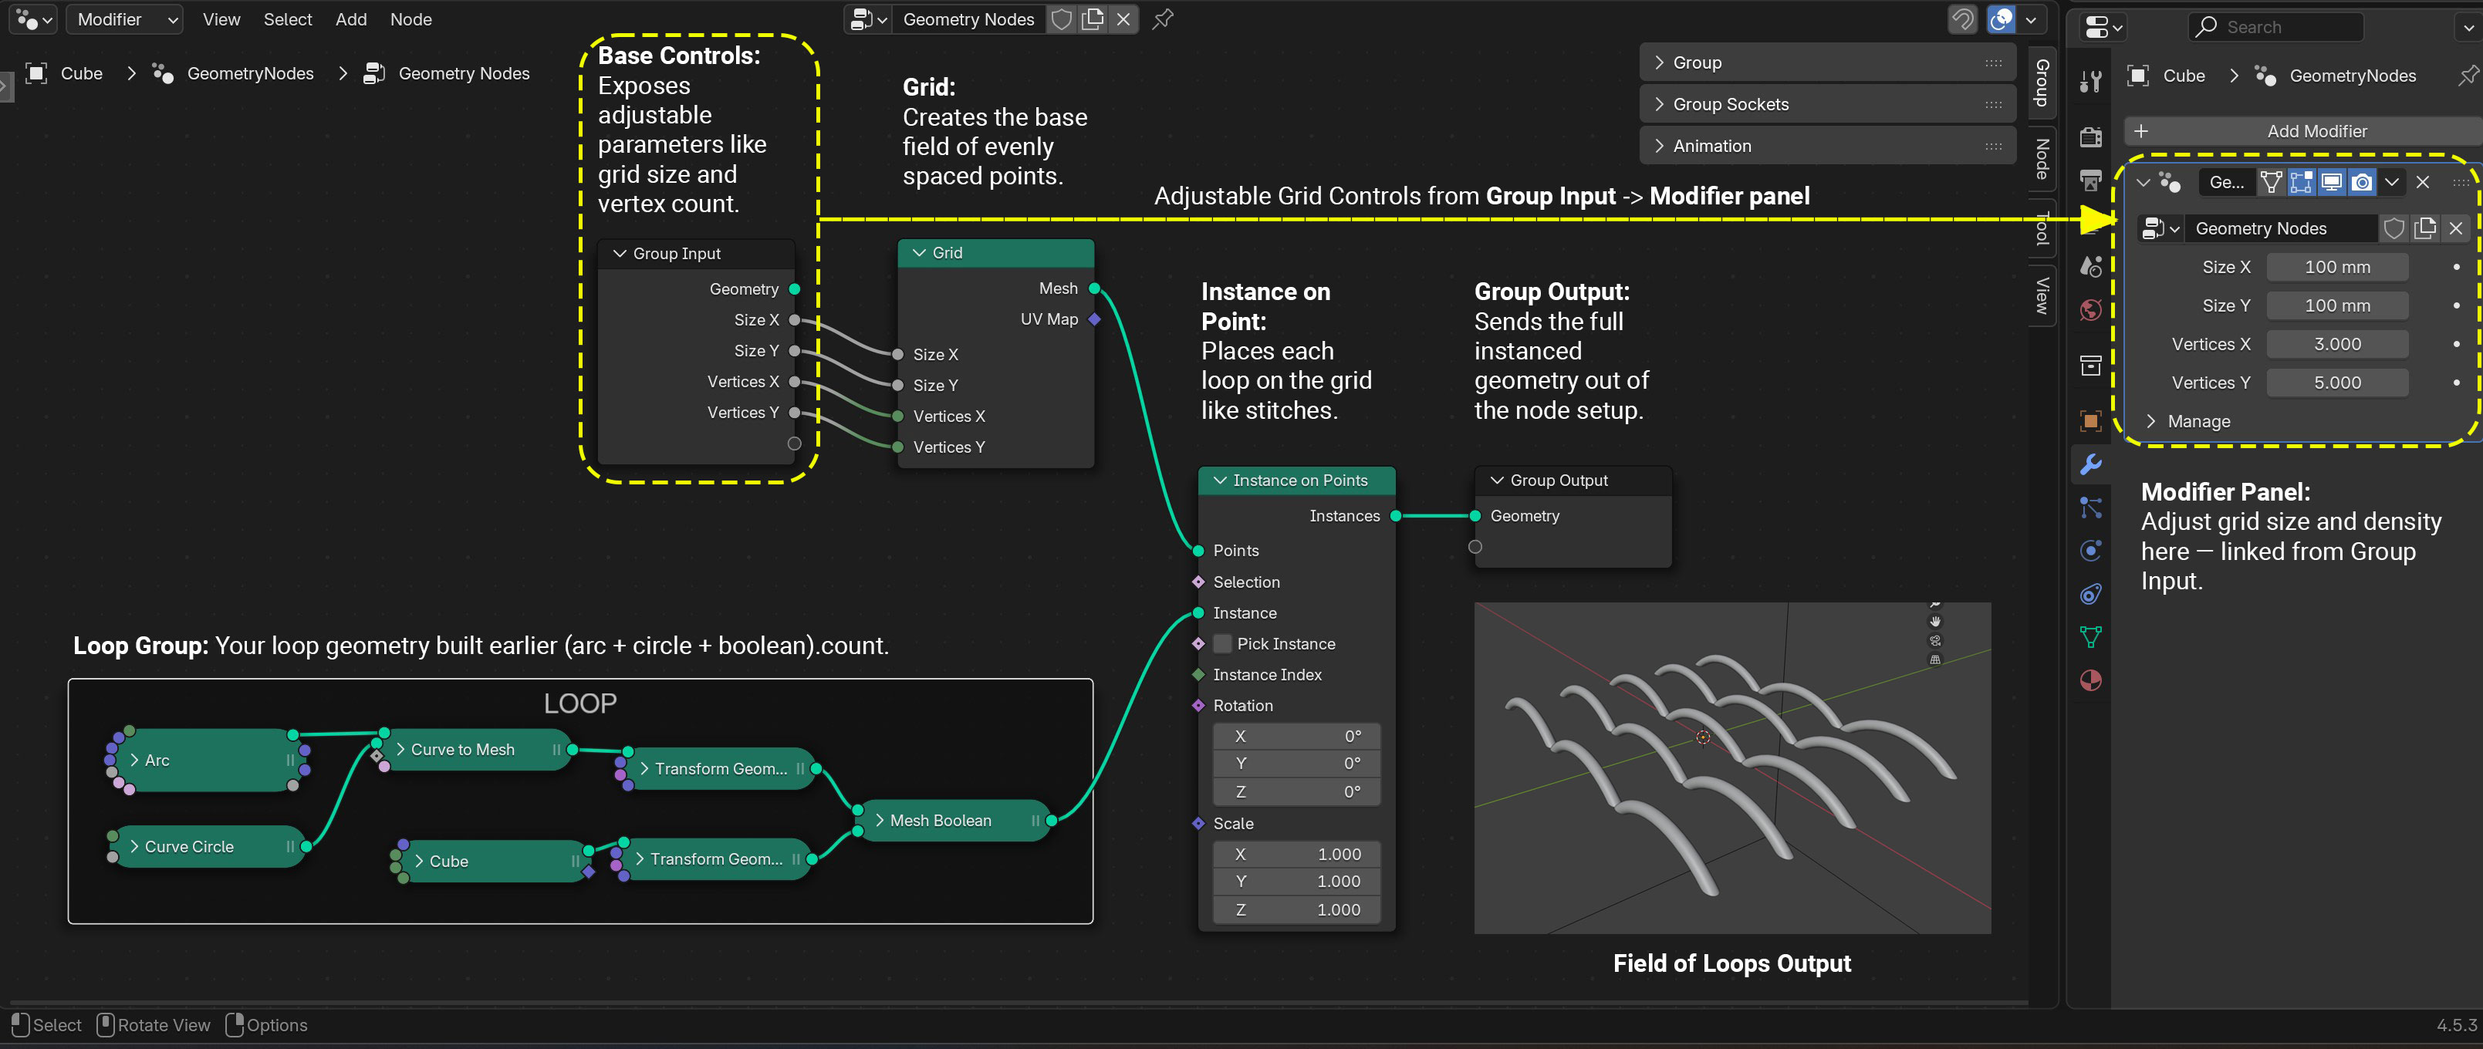Open the Add menu
Viewport: 2483px width, 1049px height.
[351, 19]
